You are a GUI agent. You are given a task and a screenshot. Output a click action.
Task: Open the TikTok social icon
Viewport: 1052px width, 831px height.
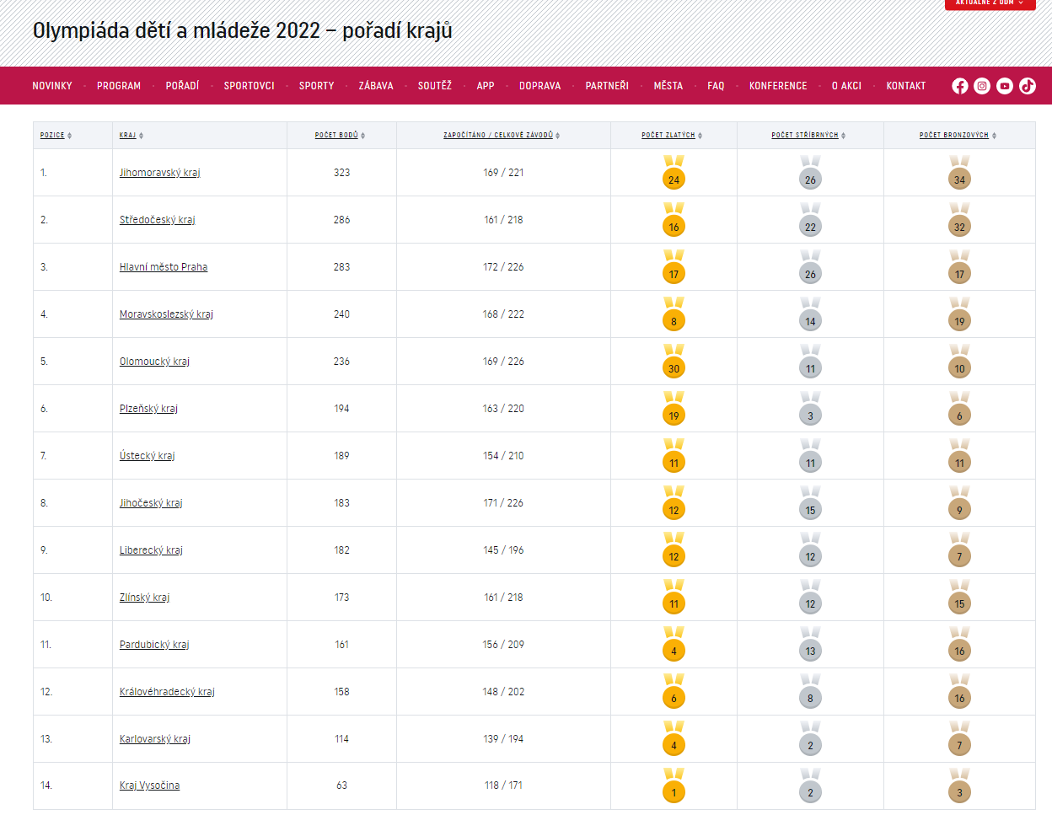point(1028,86)
